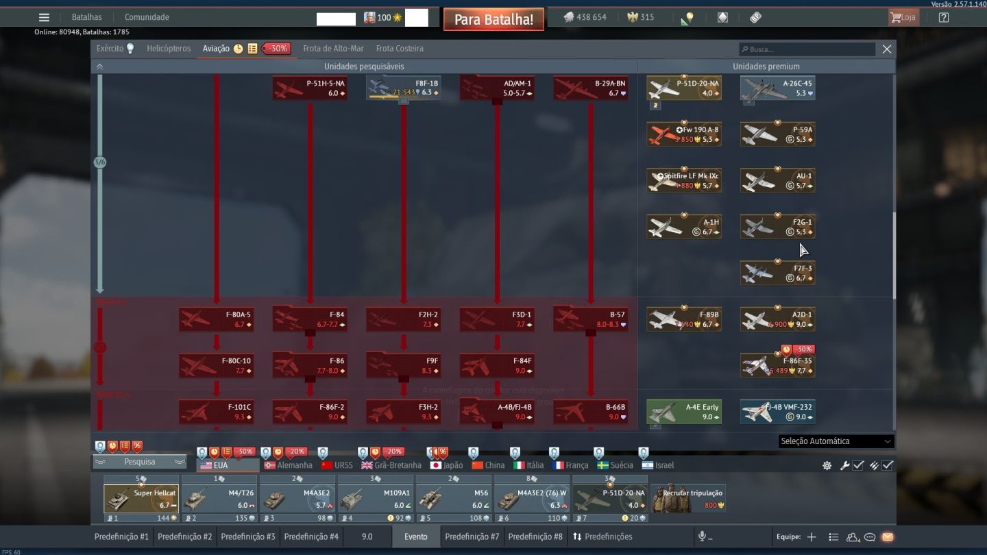
Task: Expand the B-57 aircraft group
Action: point(591,319)
